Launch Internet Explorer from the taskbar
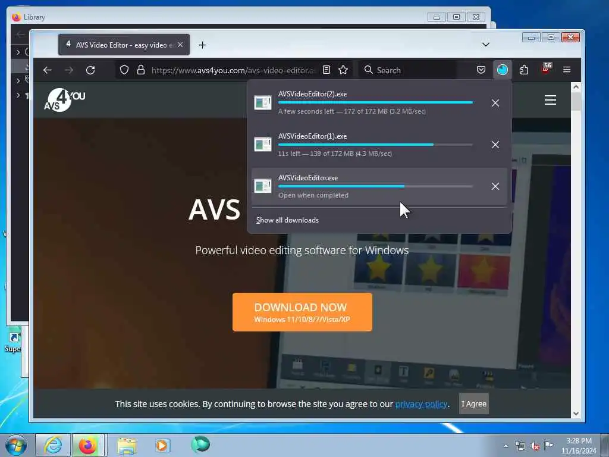Viewport: 609px width, 457px height. coord(53,445)
